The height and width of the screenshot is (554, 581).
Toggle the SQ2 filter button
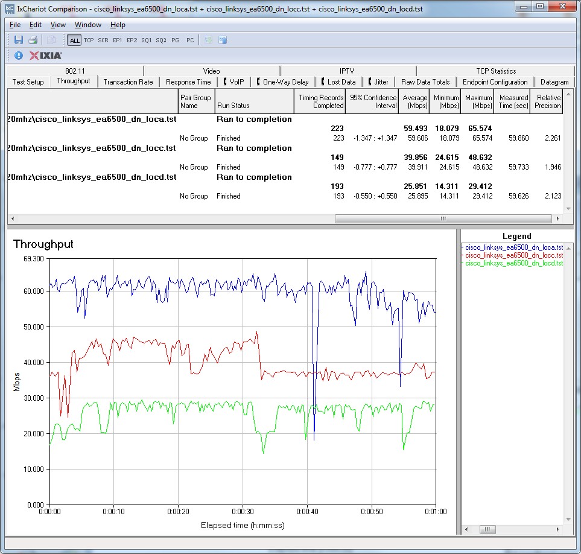click(161, 40)
